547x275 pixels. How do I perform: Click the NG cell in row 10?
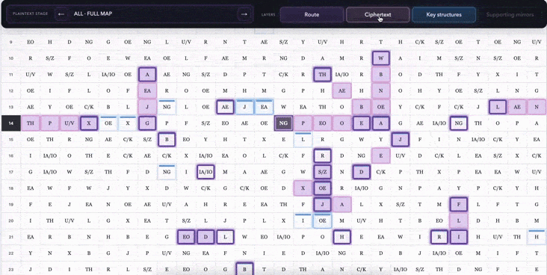(283, 58)
